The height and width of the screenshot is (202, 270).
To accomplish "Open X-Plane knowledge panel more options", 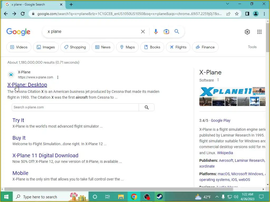I will (218, 80).
